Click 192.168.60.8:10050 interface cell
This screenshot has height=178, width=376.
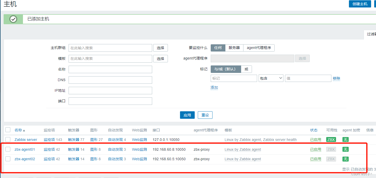tap(169, 149)
